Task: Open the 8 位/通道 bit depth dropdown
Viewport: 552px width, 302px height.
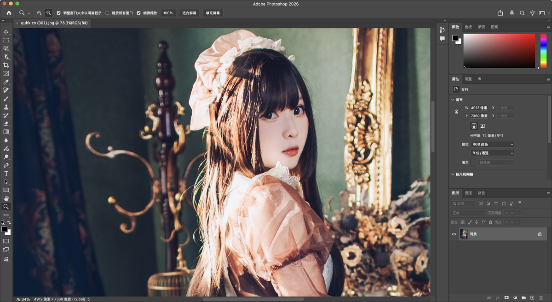Action: tap(492, 153)
